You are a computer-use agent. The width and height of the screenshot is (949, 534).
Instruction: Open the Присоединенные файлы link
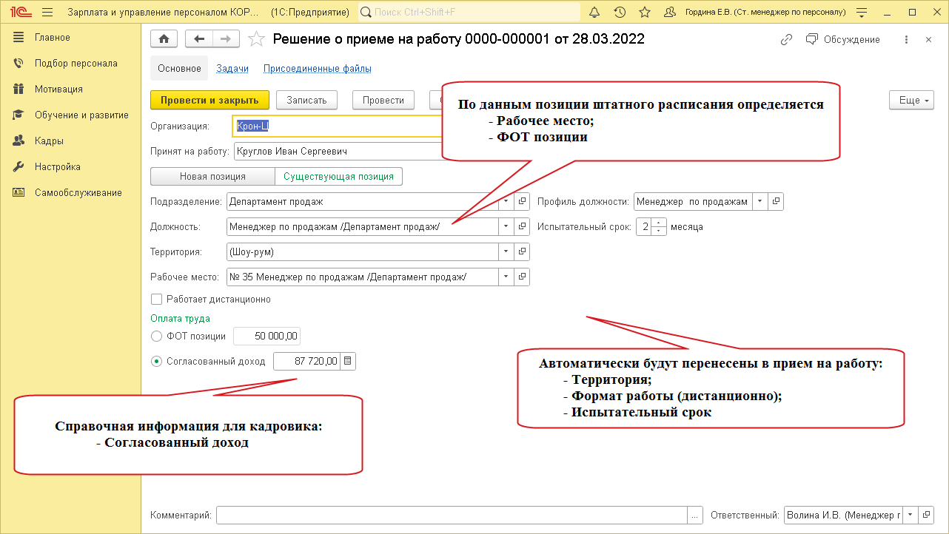pyautogui.click(x=317, y=69)
